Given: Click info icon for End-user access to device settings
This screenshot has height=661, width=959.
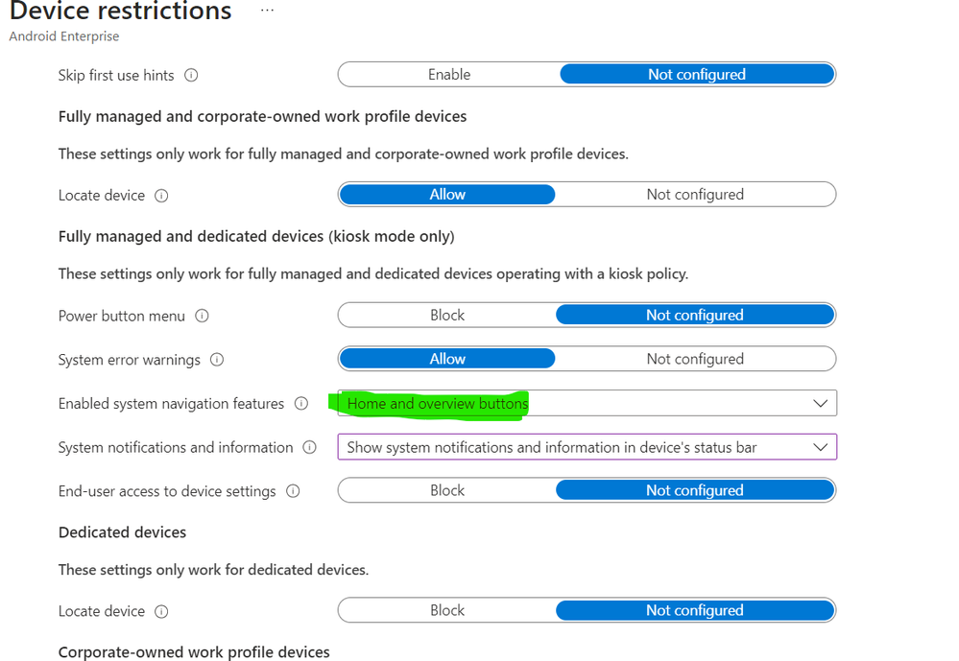Looking at the screenshot, I should 293,491.
